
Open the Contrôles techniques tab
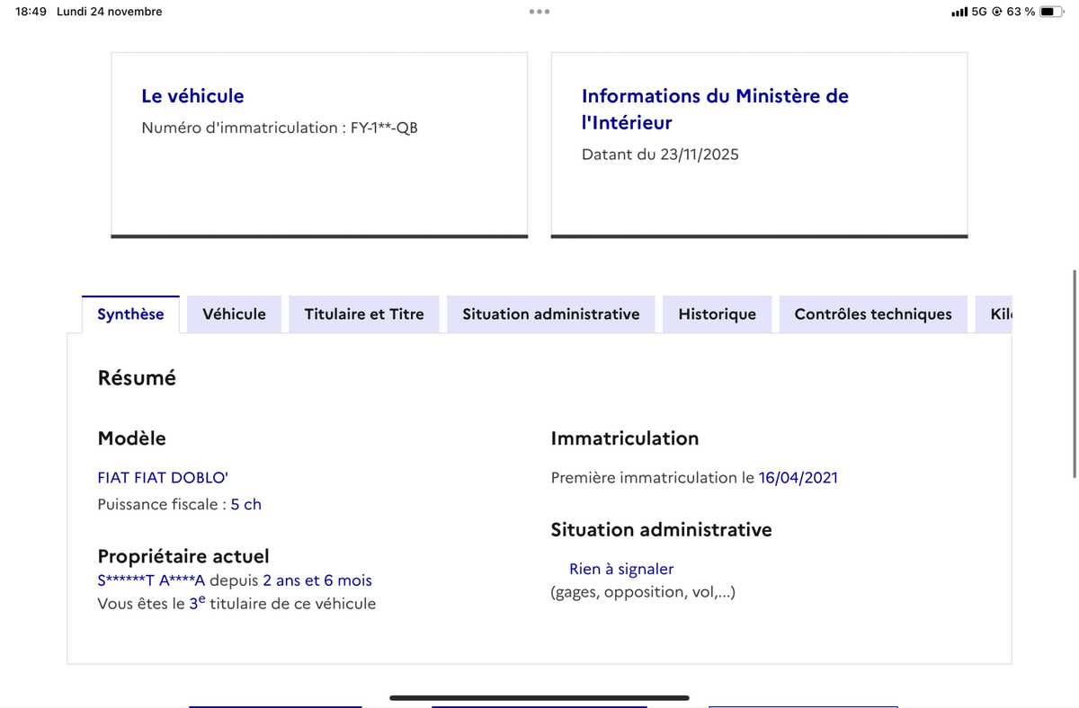tap(872, 314)
